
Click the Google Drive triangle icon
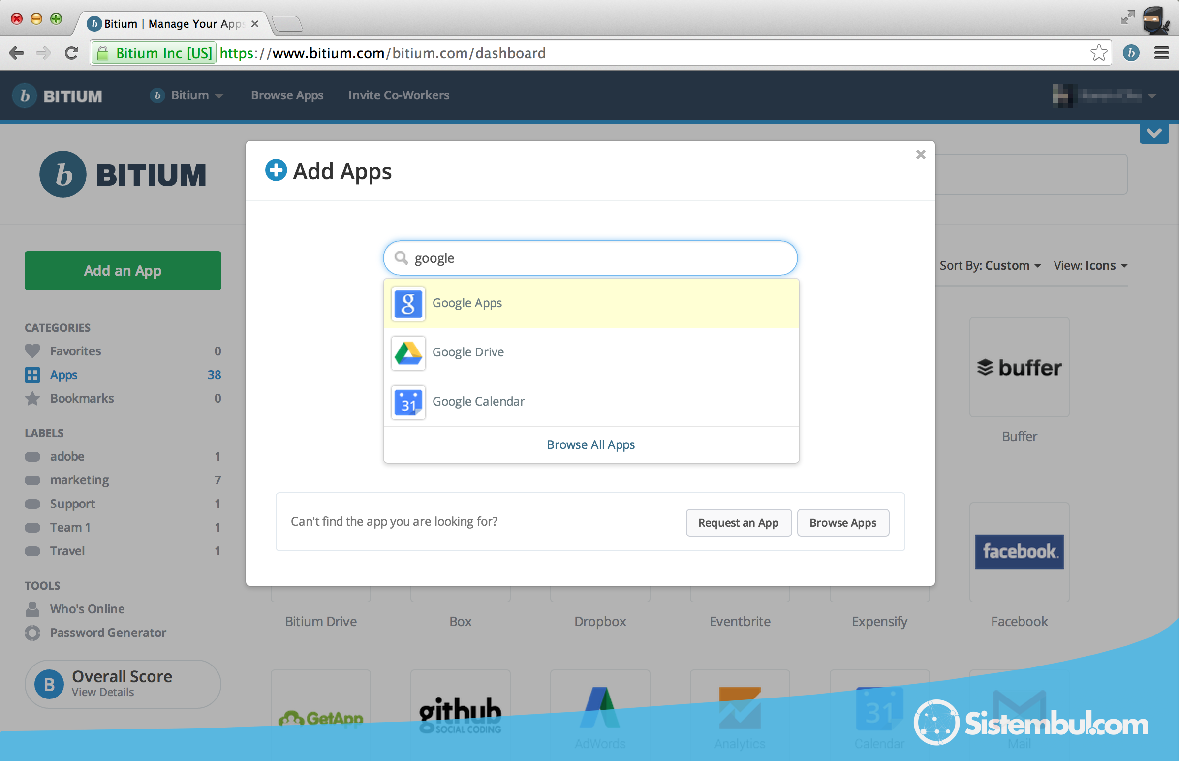[x=408, y=353]
